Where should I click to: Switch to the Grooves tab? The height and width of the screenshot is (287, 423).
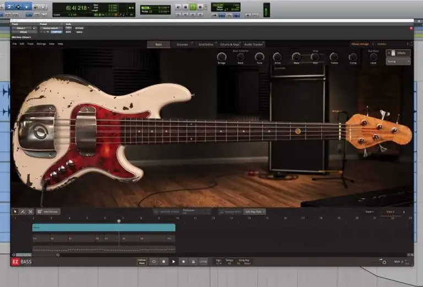(x=182, y=45)
